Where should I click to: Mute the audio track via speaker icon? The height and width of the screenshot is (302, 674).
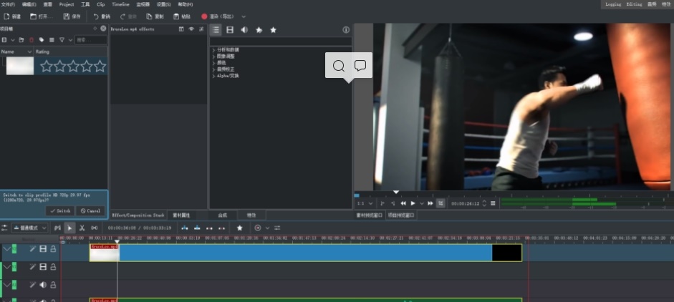pos(43,284)
